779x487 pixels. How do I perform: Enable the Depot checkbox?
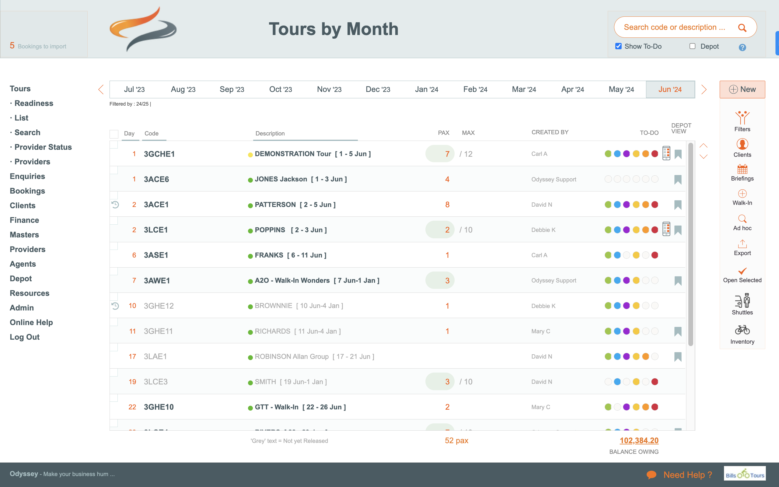pos(692,46)
